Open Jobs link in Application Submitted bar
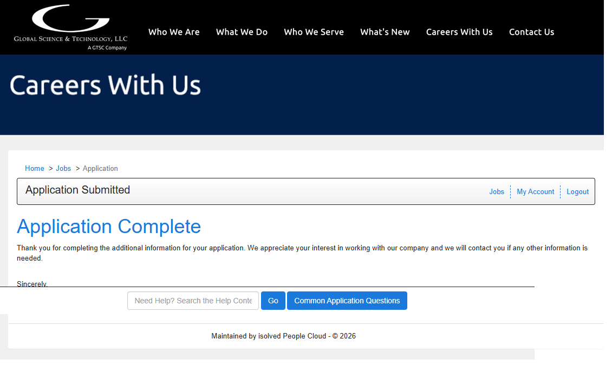The image size is (612, 392). click(x=497, y=191)
